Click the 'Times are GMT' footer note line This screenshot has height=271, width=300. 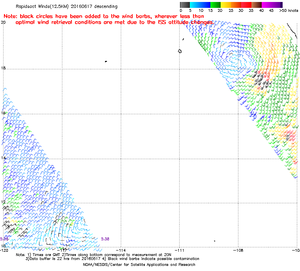point(94,255)
